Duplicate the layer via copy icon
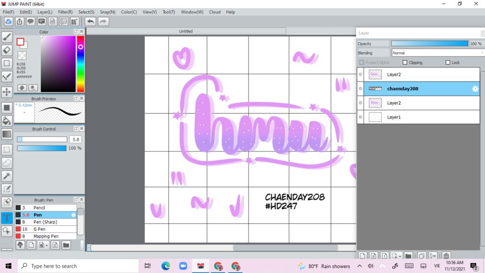Screen dimensions: 485x273 pos(422,255)
